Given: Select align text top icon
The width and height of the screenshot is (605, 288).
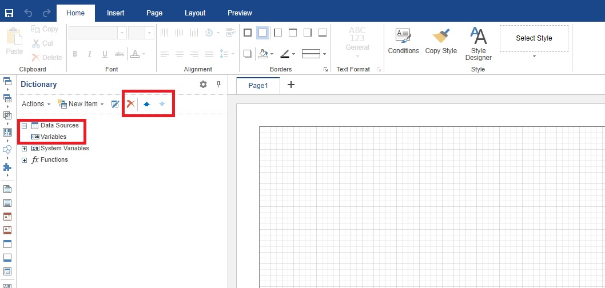Looking at the screenshot, I should (164, 33).
